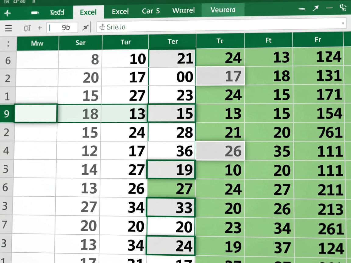Select the Veurera tab

click(x=223, y=10)
